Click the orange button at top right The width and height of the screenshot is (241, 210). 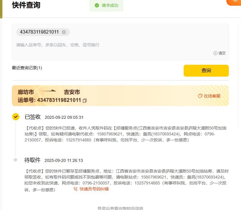235,2
